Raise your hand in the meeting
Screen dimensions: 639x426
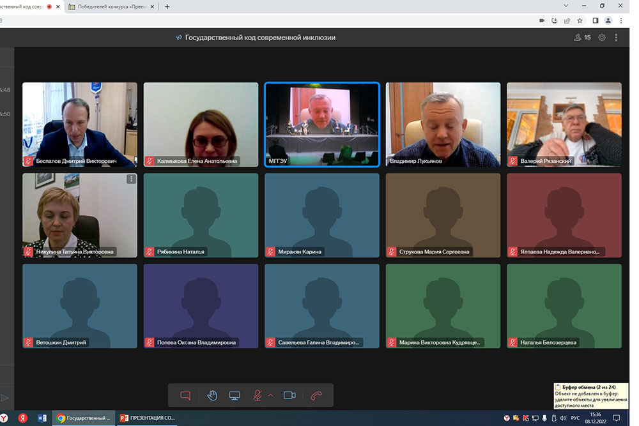[x=212, y=395]
